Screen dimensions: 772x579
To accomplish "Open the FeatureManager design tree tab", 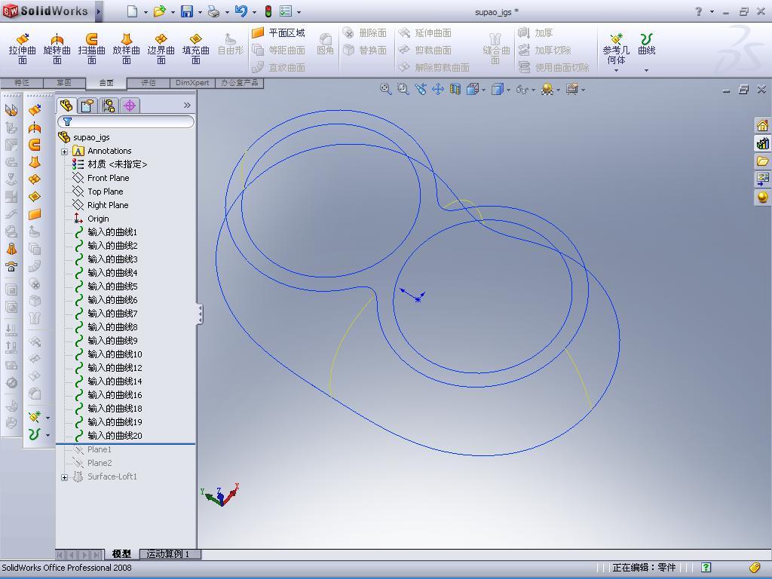I will coord(66,106).
